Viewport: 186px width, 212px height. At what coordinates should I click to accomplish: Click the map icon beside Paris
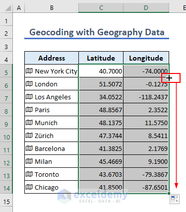(29, 110)
